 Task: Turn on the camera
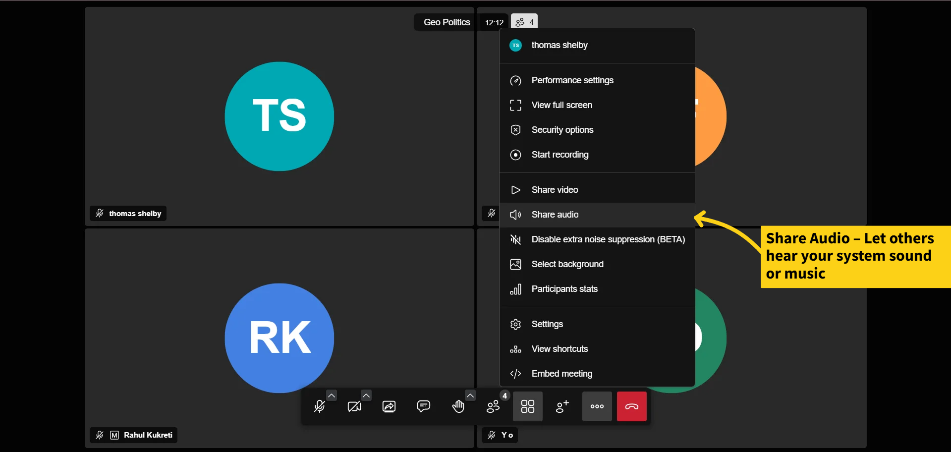tap(353, 406)
